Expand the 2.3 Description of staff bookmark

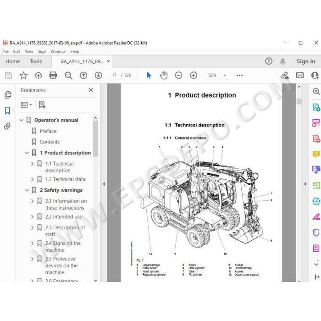(32, 227)
